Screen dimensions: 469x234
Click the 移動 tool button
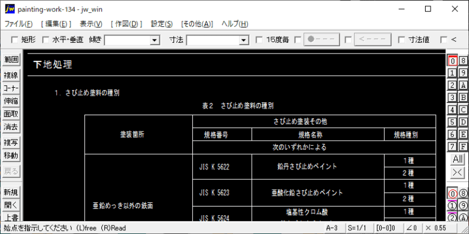point(11,156)
